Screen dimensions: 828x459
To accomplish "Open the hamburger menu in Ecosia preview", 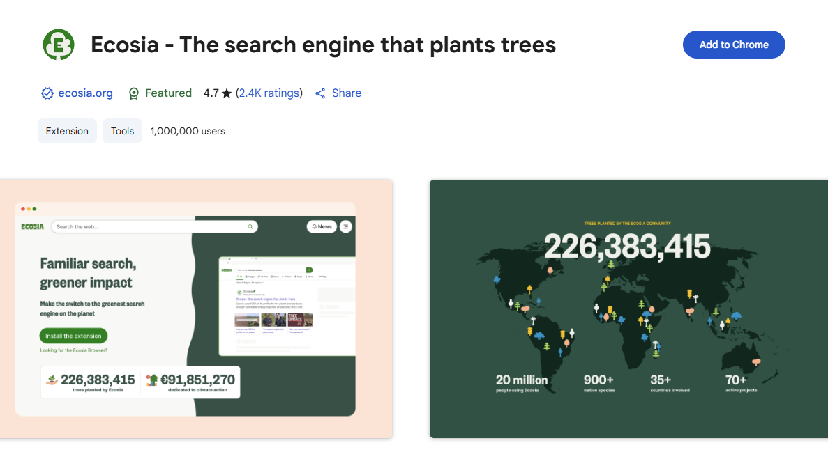I will point(345,226).
